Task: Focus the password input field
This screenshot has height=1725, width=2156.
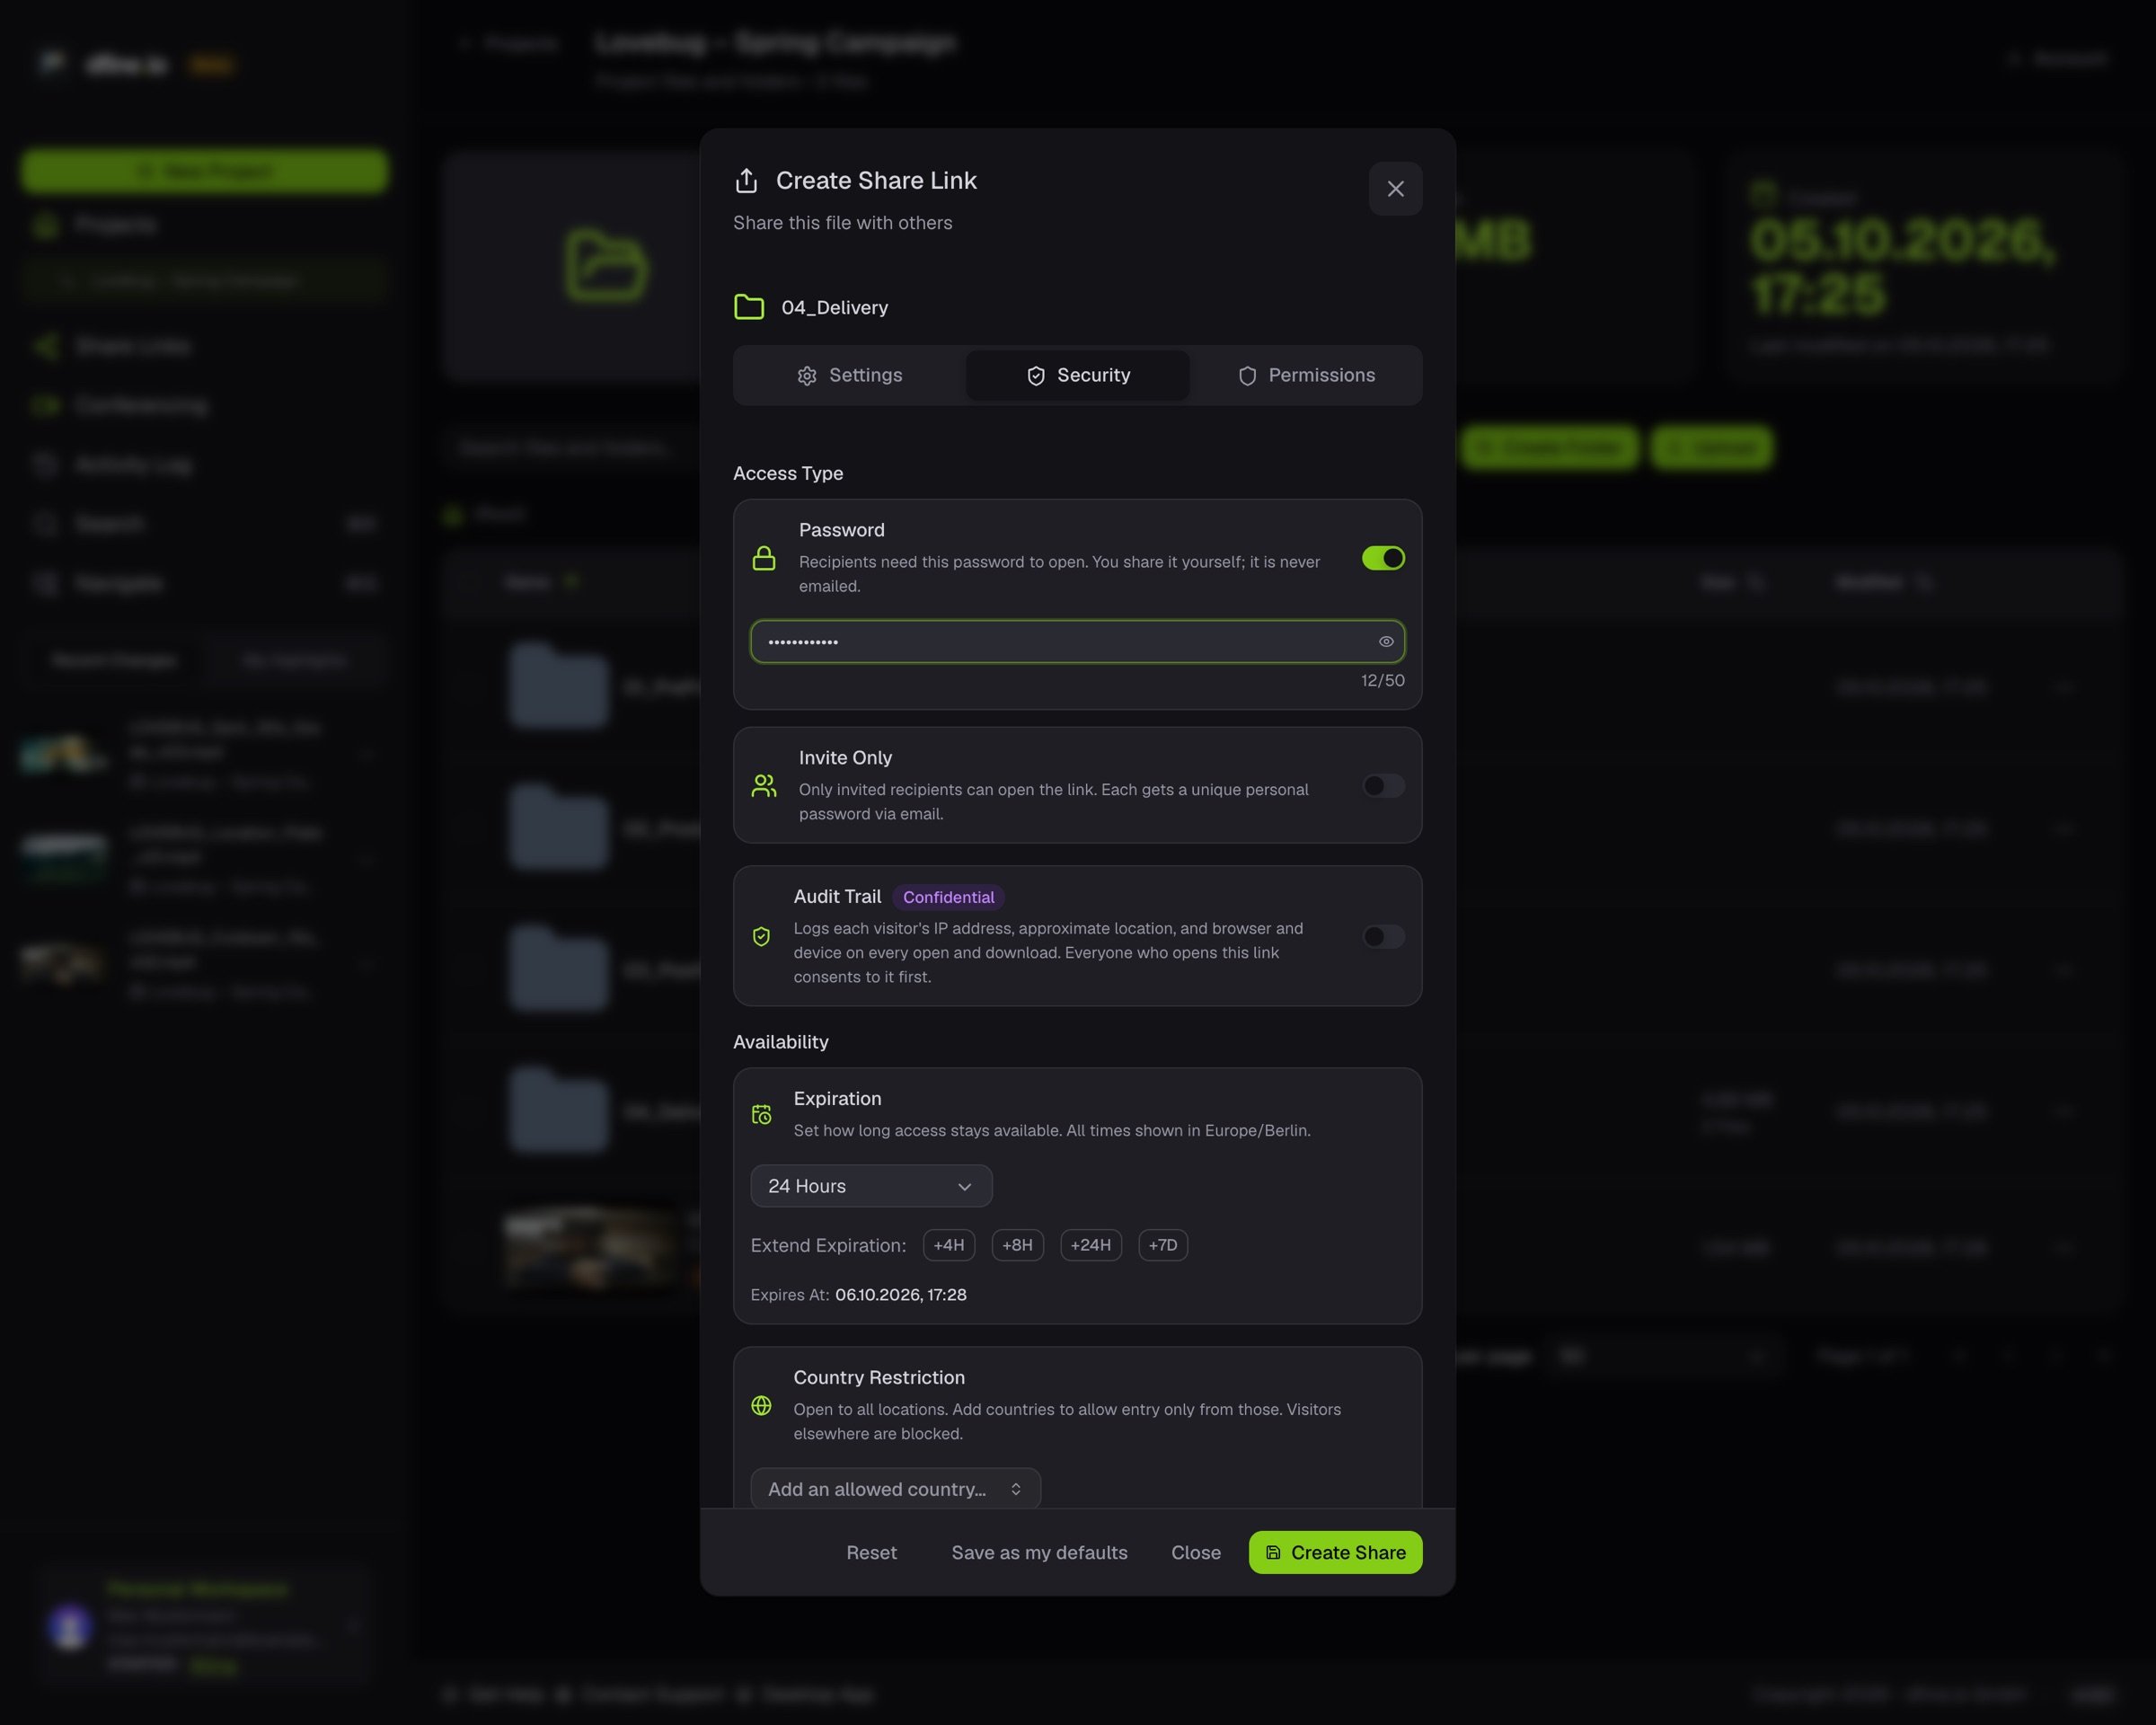Action: 1077,642
